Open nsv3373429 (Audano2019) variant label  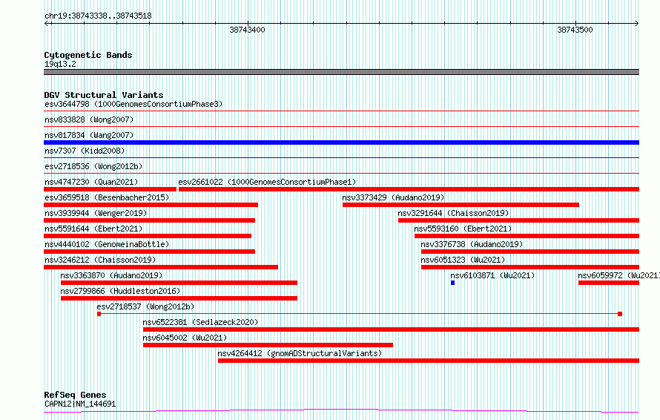pyautogui.click(x=393, y=197)
